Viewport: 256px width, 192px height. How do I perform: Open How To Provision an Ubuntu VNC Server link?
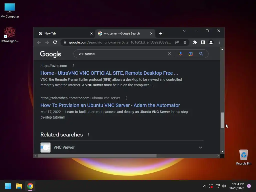(110, 105)
